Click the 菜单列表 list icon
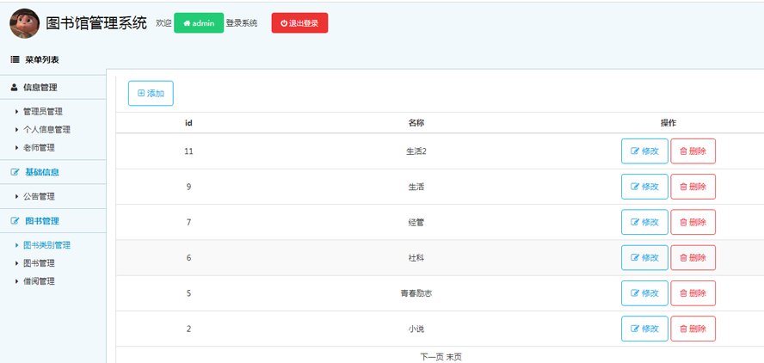 15,59
